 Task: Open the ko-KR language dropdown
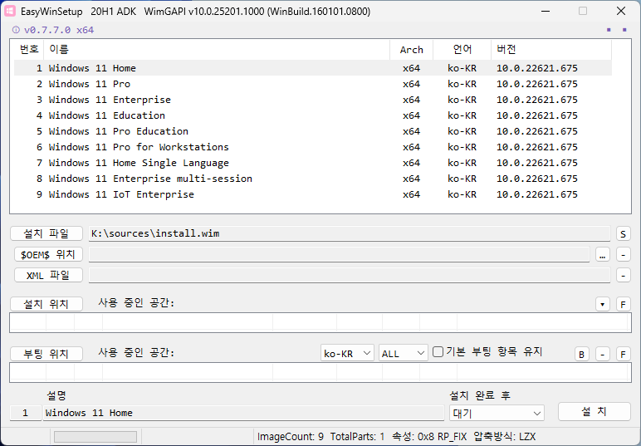pyautogui.click(x=347, y=353)
